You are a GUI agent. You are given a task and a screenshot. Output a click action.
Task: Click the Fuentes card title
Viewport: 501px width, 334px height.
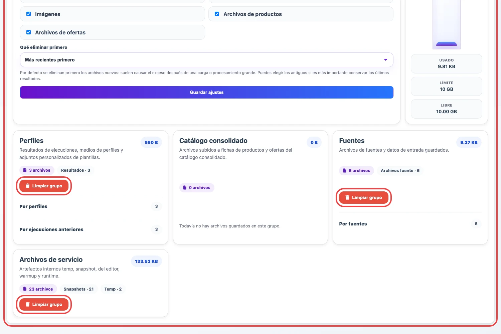pos(352,141)
